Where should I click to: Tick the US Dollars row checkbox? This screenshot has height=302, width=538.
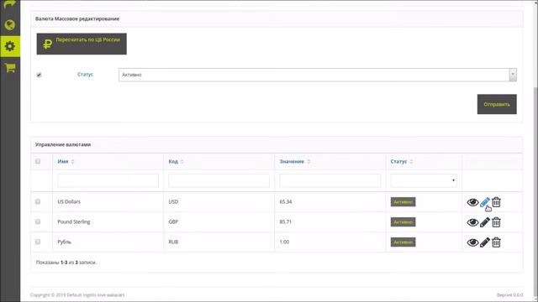point(38,201)
